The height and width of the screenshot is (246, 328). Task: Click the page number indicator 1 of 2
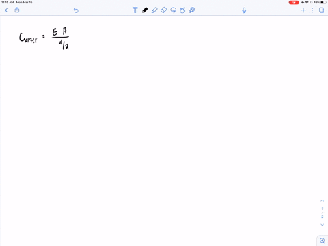pos(322,213)
